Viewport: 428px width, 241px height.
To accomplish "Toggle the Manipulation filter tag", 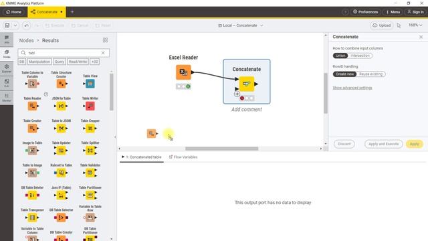I will tap(39, 62).
